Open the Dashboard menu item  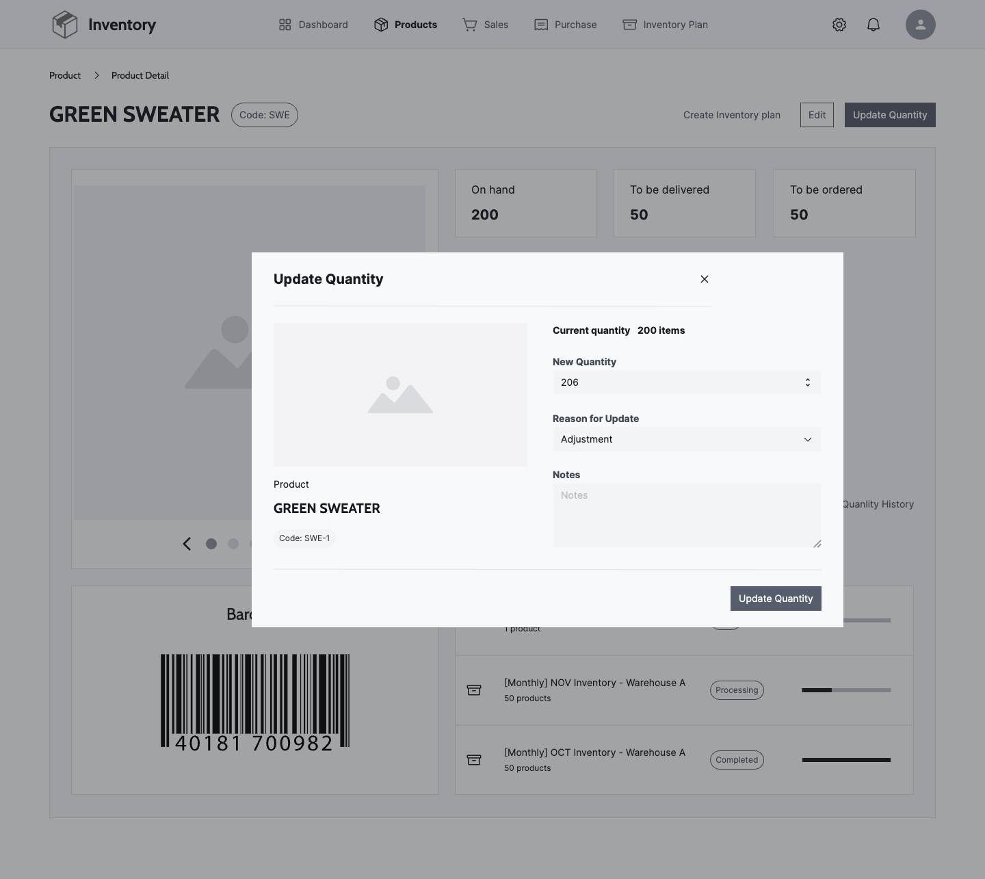click(x=313, y=25)
